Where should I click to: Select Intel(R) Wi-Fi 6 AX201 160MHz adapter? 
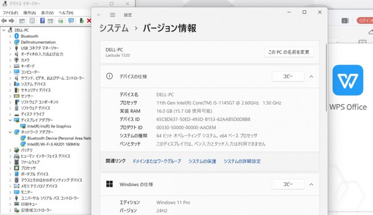pyautogui.click(x=53, y=144)
